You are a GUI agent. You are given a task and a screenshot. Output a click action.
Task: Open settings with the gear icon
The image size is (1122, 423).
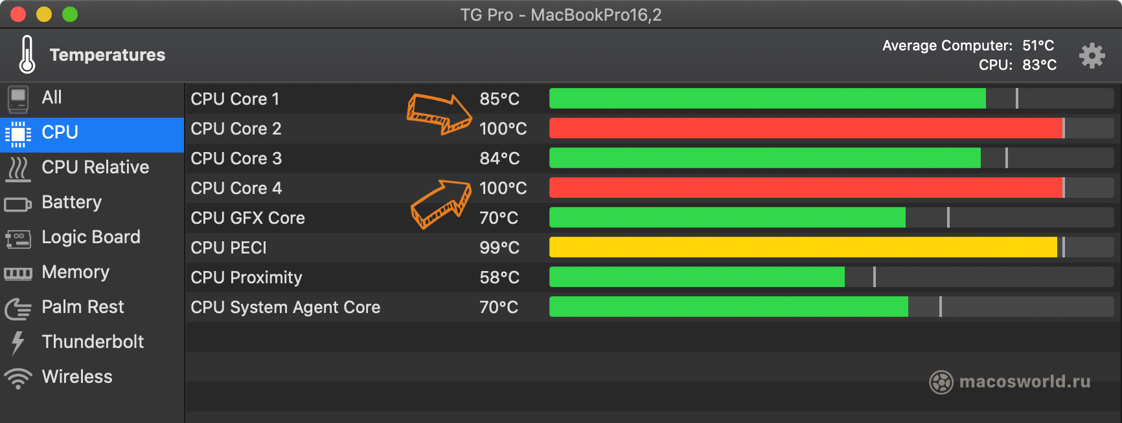(1092, 56)
